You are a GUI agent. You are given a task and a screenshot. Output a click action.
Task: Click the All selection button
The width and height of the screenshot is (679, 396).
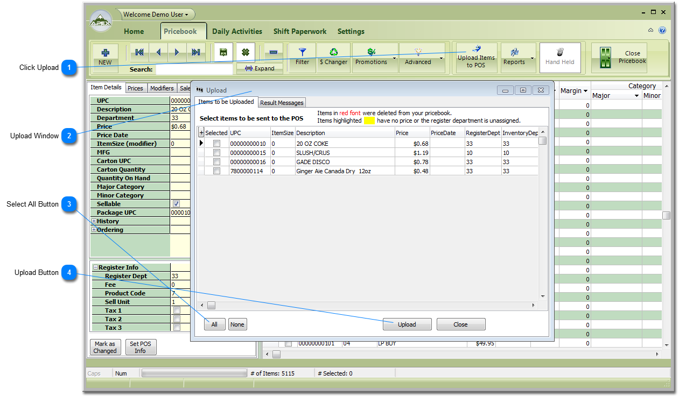point(214,324)
